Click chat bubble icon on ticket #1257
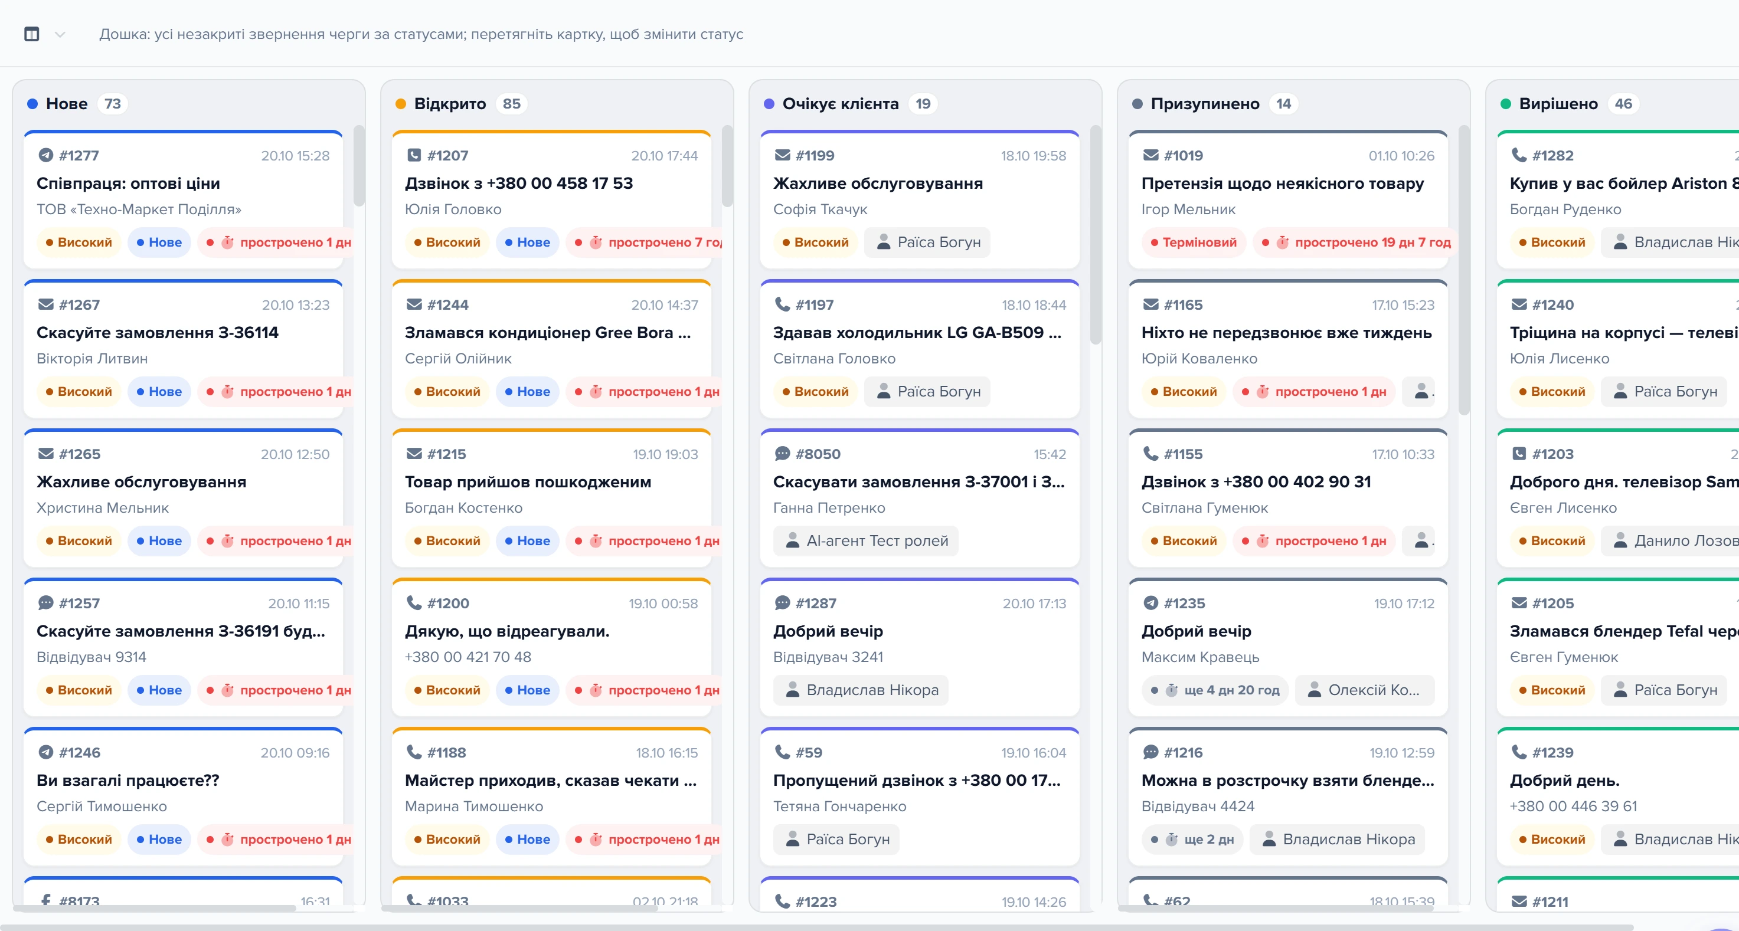The image size is (1739, 931). 46,602
